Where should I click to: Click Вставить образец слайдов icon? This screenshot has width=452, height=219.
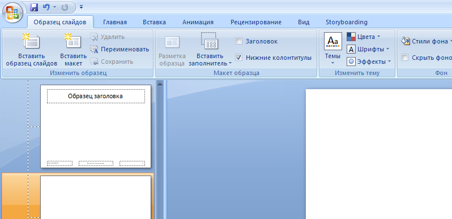pos(31,41)
